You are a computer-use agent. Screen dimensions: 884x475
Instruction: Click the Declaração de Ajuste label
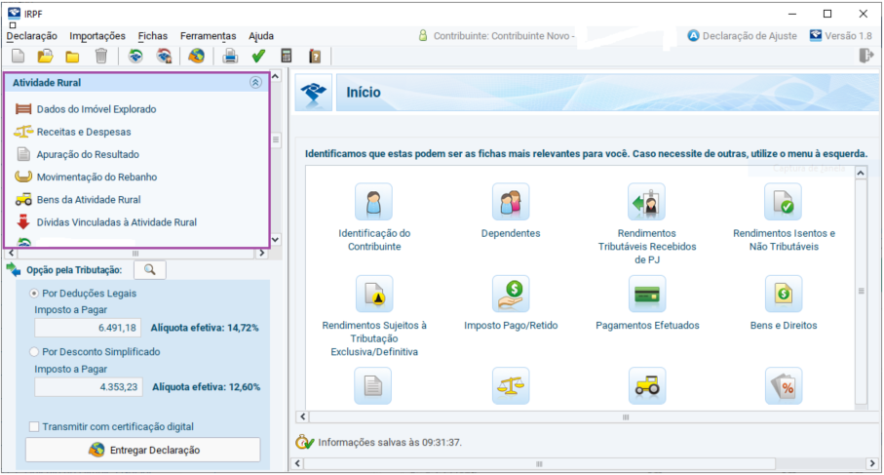click(x=749, y=35)
